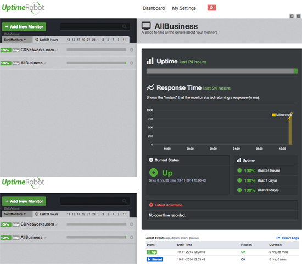
Task: Open gear settings for CDNetworks.com in lower list
Action: coord(132,224)
